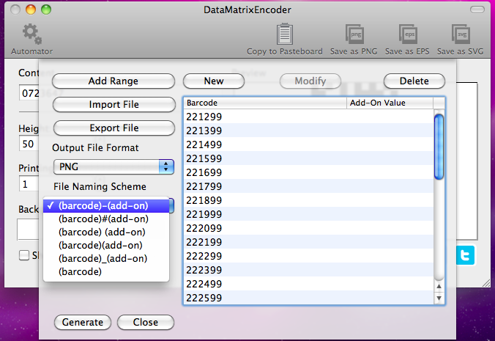Click the Generate button
The width and height of the screenshot is (495, 341).
point(83,322)
